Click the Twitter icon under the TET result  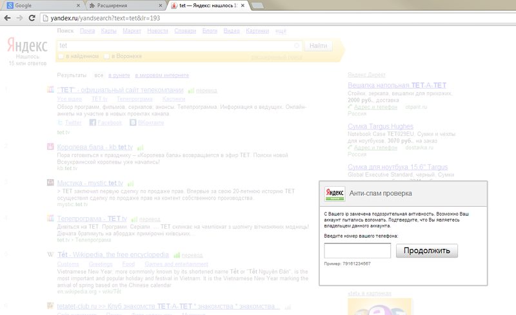[x=60, y=122]
